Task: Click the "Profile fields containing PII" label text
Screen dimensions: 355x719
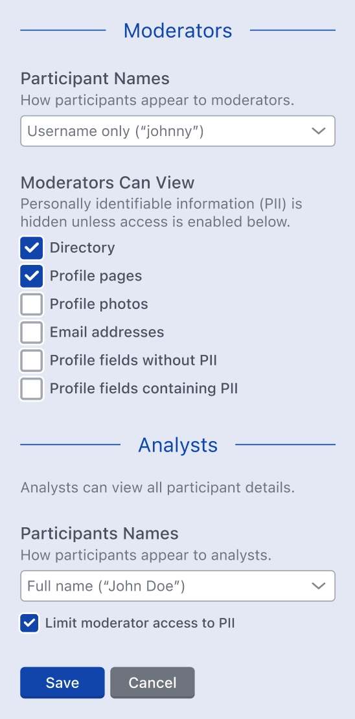Action: [144, 389]
